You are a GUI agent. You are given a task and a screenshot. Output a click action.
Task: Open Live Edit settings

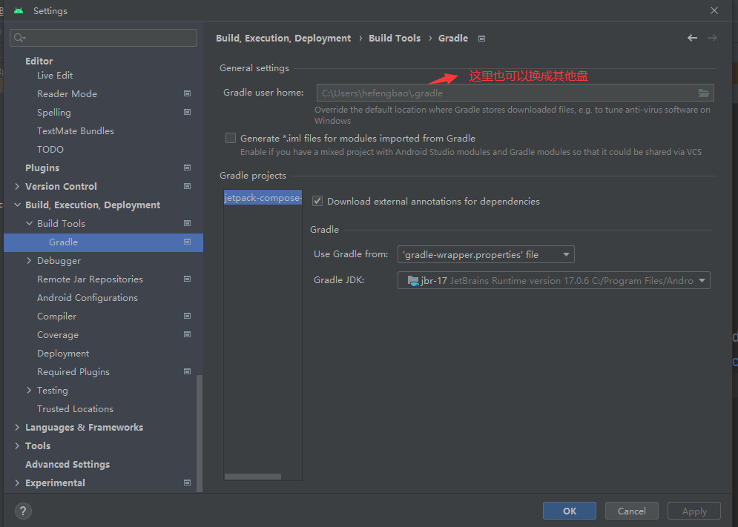[x=55, y=76]
